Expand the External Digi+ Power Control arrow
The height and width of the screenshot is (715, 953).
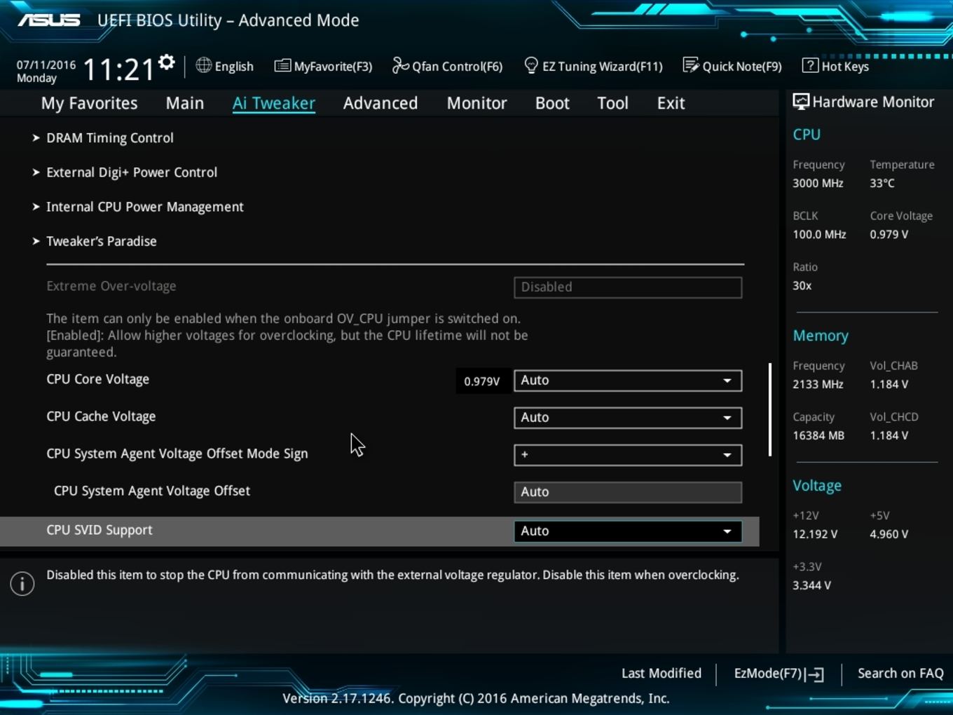point(36,172)
